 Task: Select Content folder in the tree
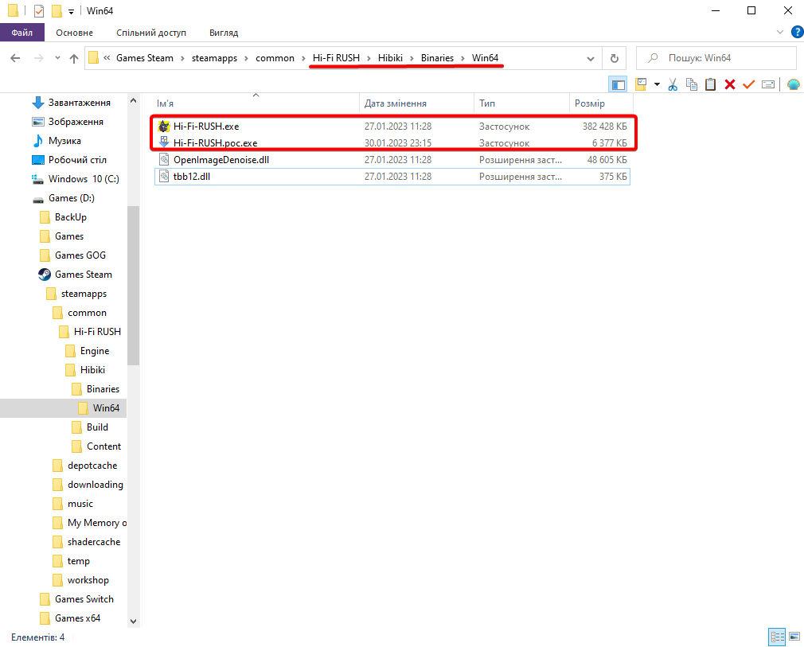(x=97, y=446)
